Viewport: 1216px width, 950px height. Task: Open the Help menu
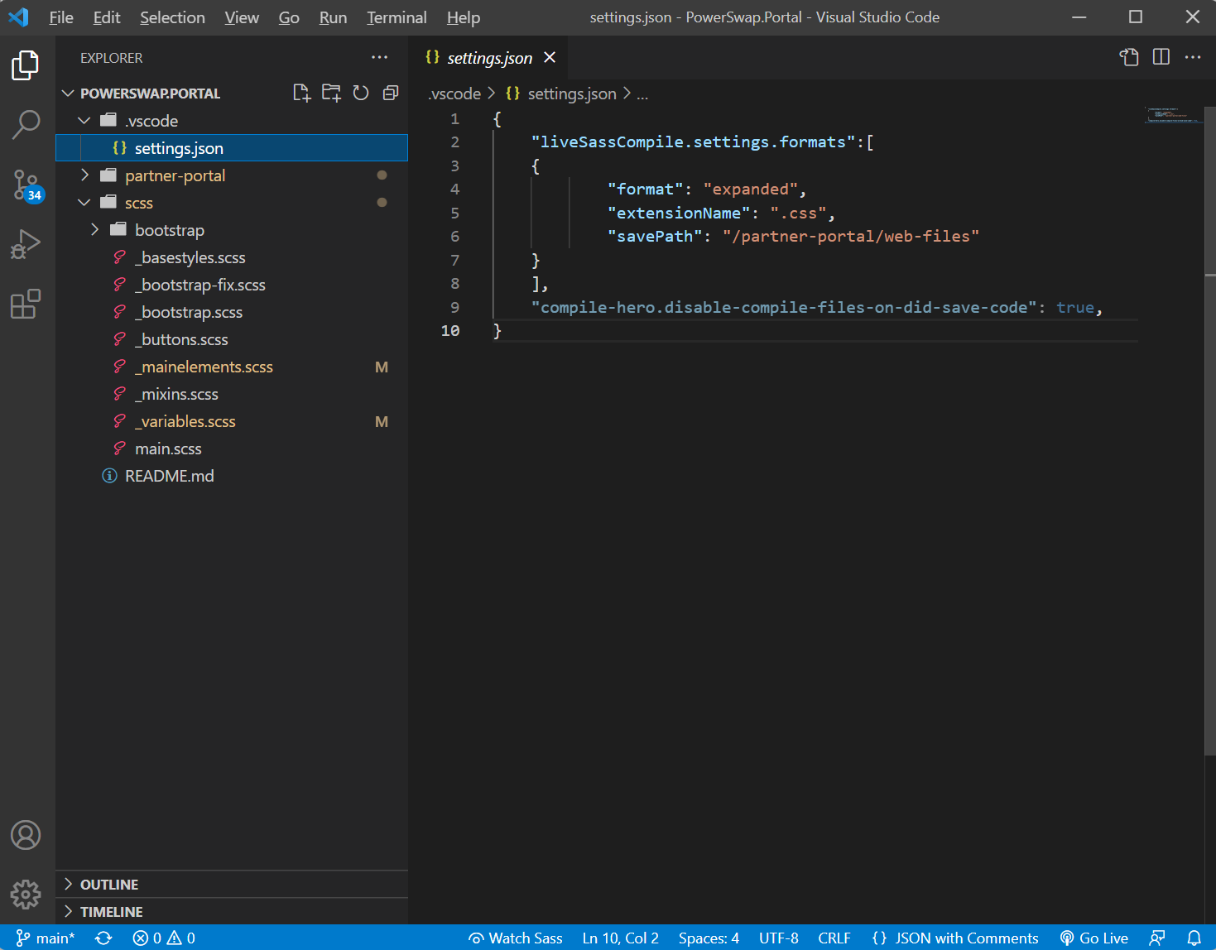coord(464,17)
